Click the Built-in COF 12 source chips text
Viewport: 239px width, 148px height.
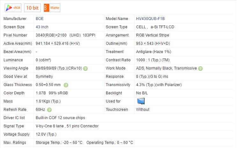(x=60, y=118)
